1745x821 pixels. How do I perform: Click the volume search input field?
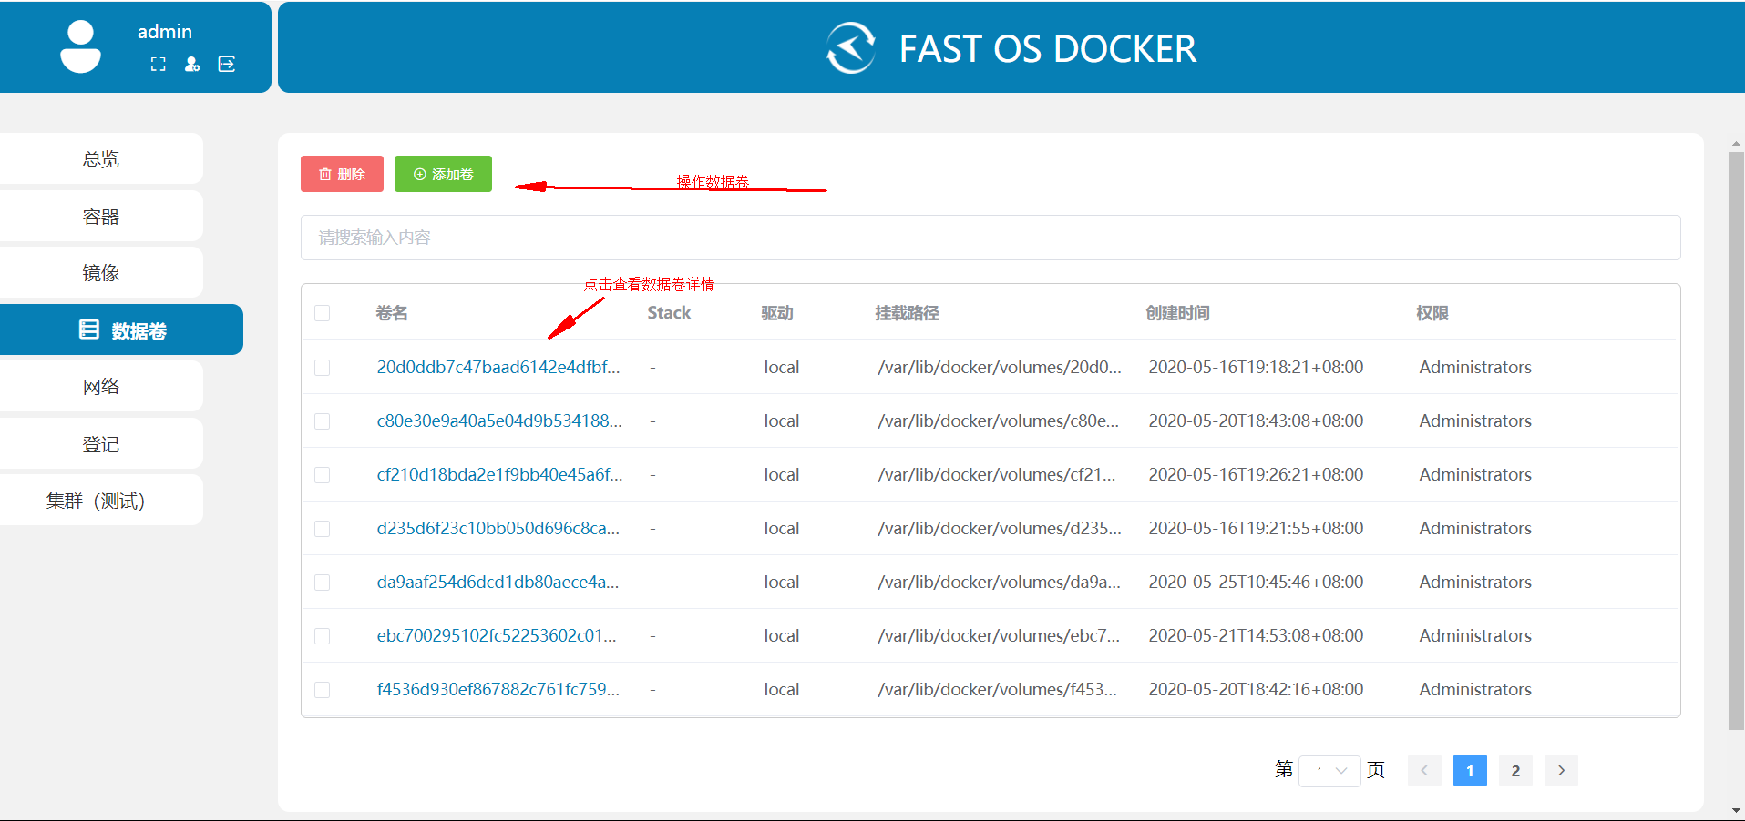click(990, 238)
